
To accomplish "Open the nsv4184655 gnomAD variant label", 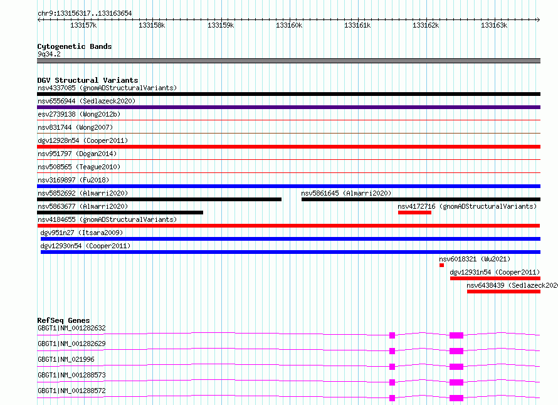I will click(x=107, y=219).
